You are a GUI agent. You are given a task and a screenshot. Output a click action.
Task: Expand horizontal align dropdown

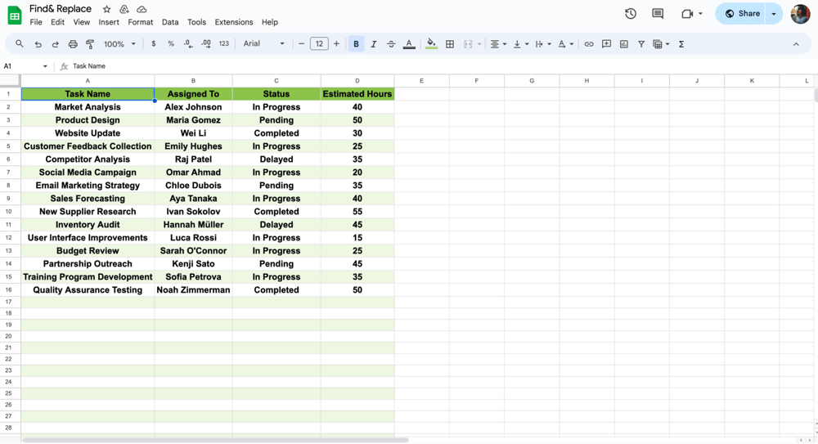(497, 44)
